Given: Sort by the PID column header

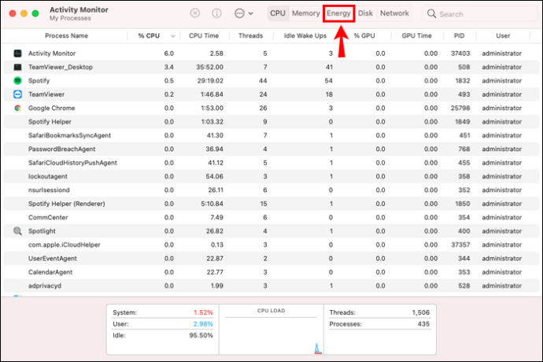Looking at the screenshot, I should click(x=460, y=35).
